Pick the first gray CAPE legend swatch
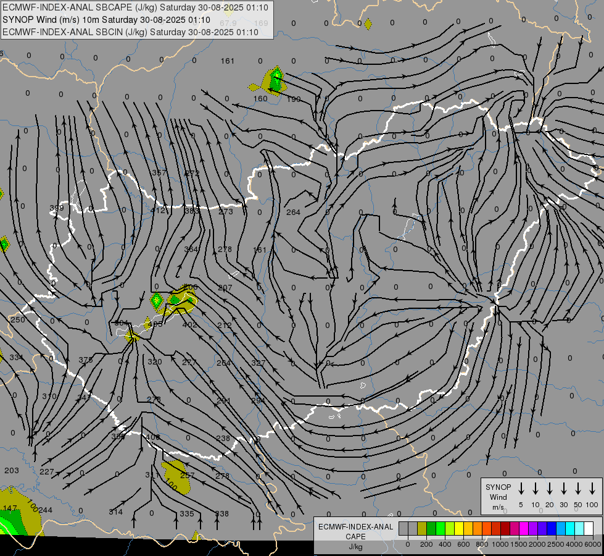The height and width of the screenshot is (556, 604). pos(403,528)
